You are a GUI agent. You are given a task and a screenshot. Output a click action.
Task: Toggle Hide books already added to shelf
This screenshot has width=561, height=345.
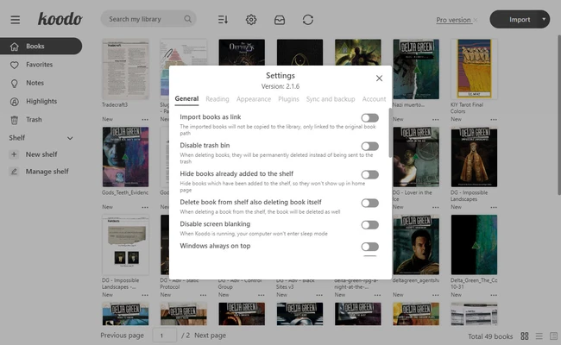tap(369, 174)
